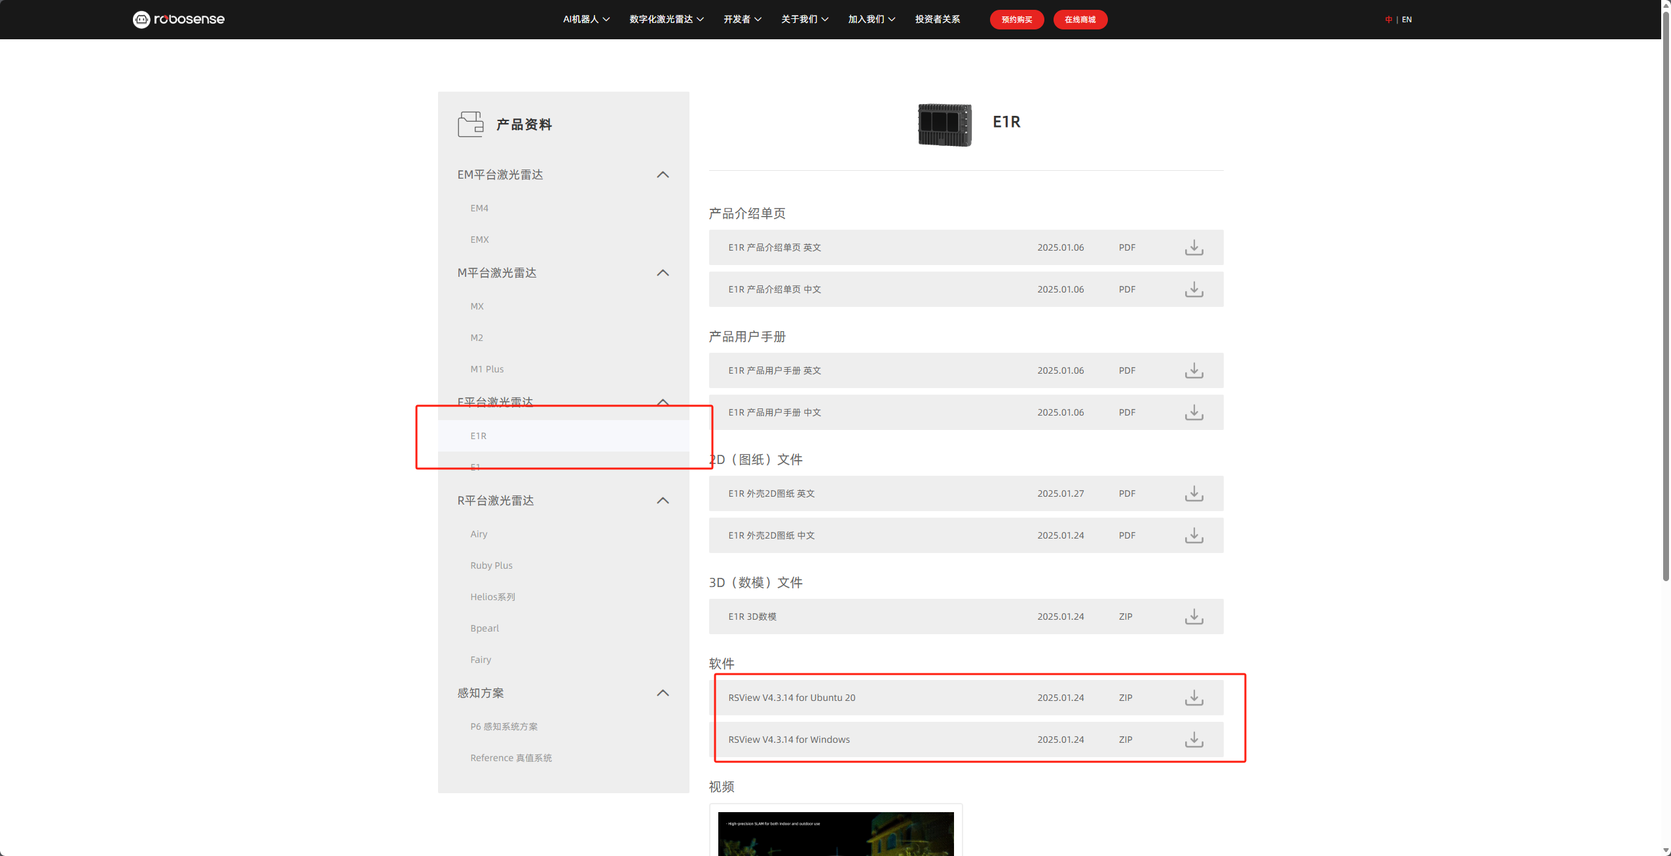
Task: Switch language to 中
Action: (1388, 20)
